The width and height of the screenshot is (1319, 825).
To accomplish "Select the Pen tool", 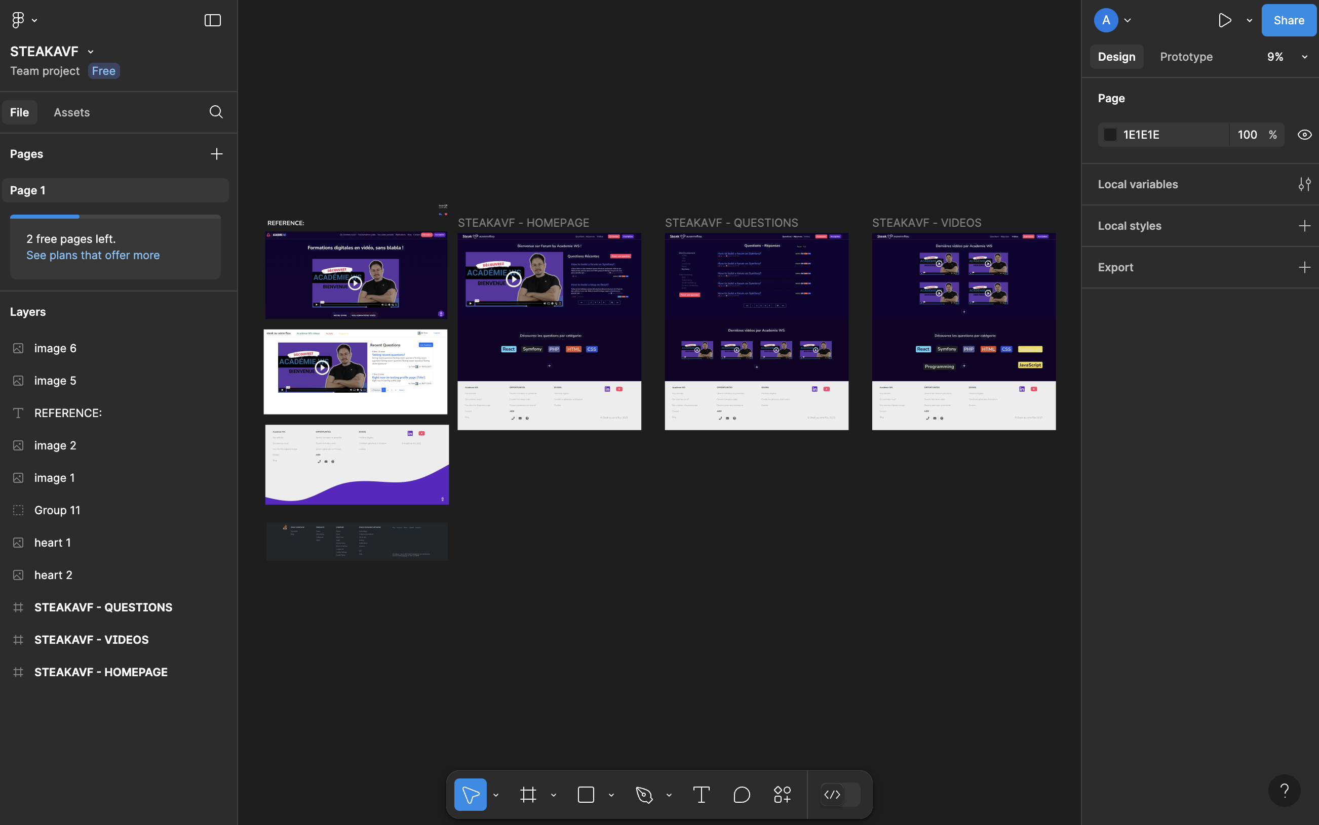I will pos(643,795).
